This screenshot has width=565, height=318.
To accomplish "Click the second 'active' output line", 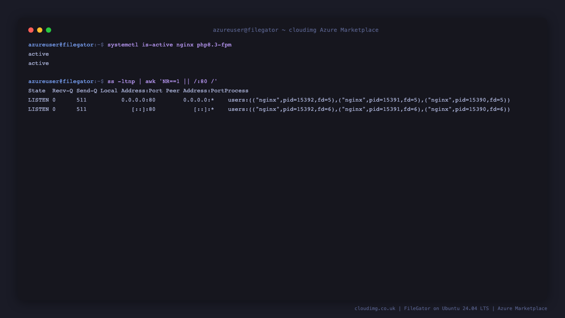I will 38,63.
